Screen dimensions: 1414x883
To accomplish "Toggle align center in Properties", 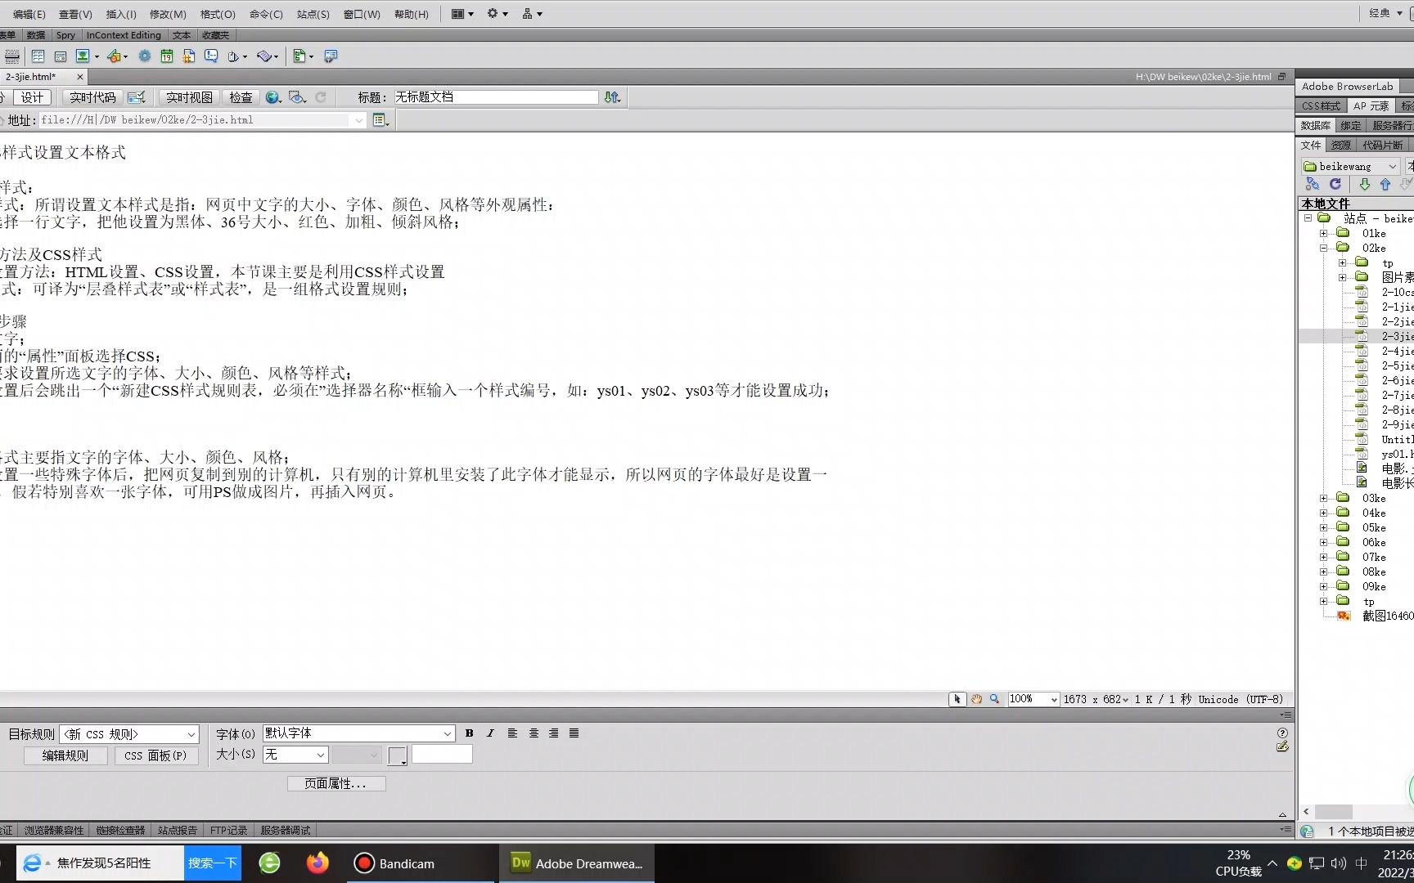I will 534,733.
